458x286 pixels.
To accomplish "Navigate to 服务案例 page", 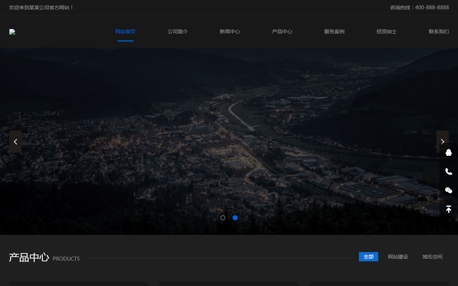I will (x=334, y=31).
